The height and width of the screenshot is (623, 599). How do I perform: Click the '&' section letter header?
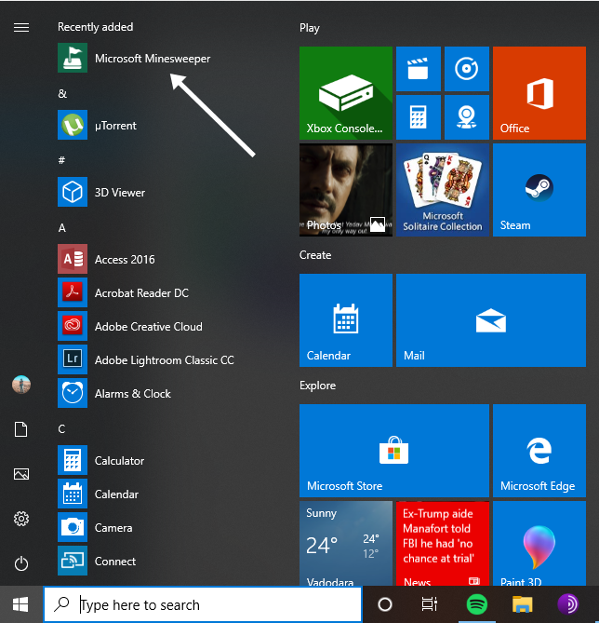point(62,94)
